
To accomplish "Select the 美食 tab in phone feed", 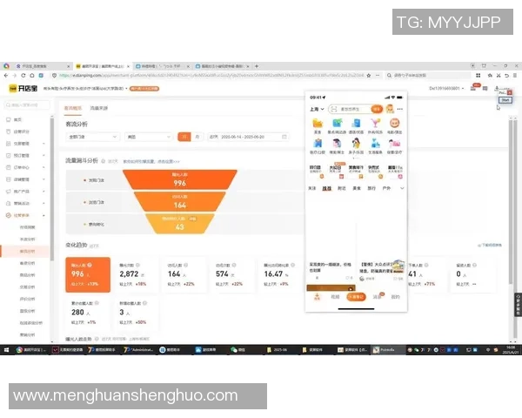I will [357, 188].
